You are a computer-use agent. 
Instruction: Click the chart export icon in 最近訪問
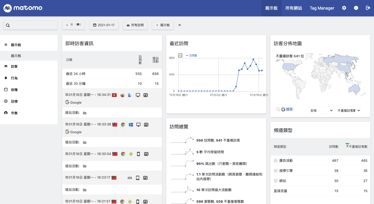pos(180,55)
